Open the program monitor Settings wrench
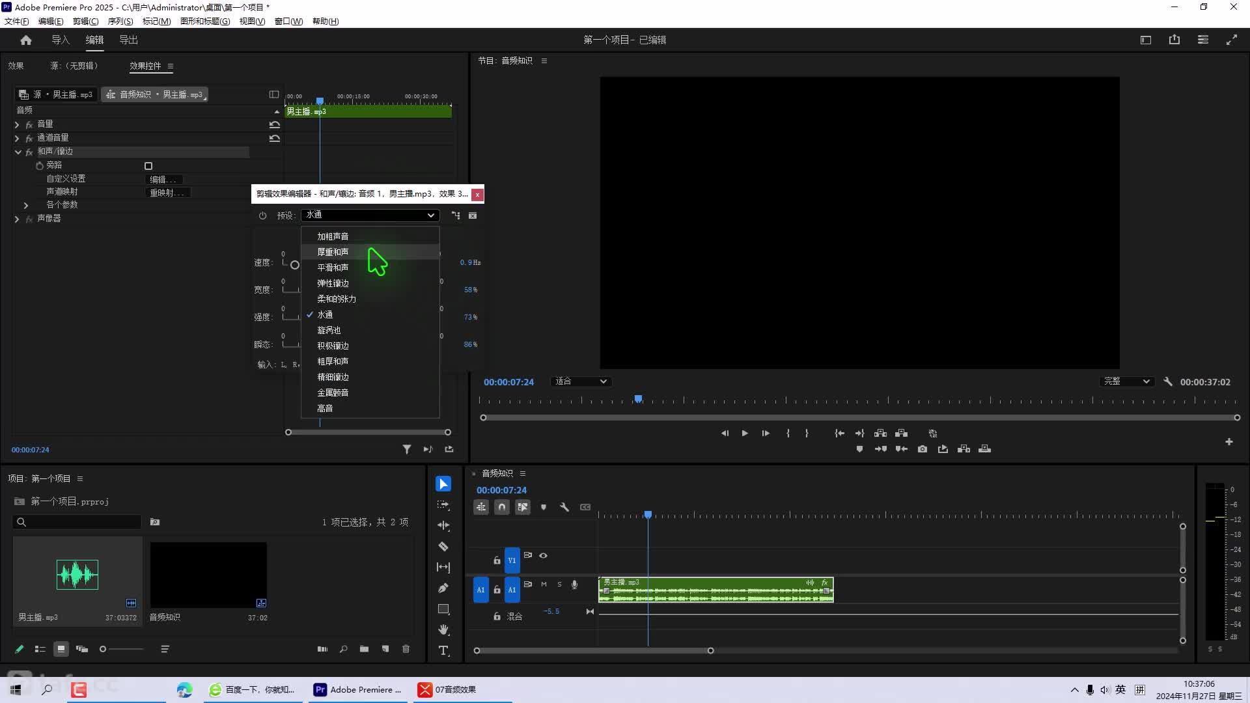1250x703 pixels. tap(1168, 381)
